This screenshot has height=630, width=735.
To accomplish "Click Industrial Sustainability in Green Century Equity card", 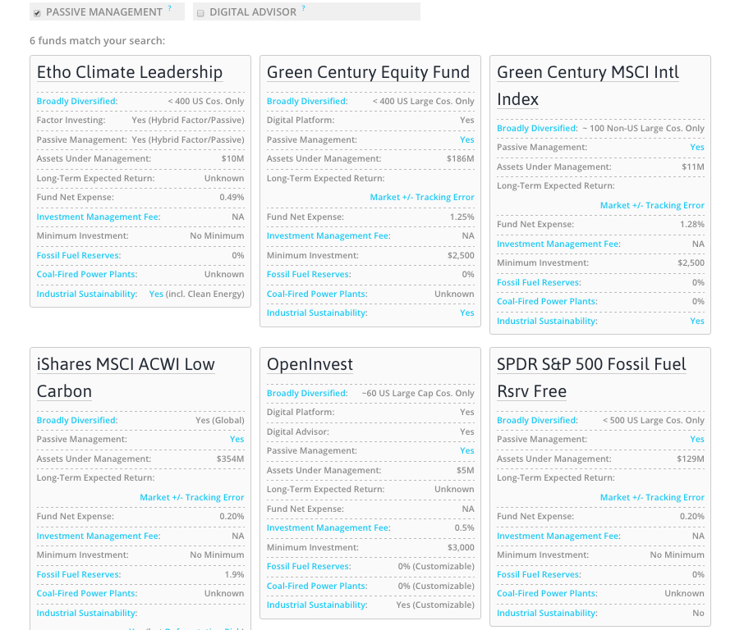I will [x=317, y=313].
